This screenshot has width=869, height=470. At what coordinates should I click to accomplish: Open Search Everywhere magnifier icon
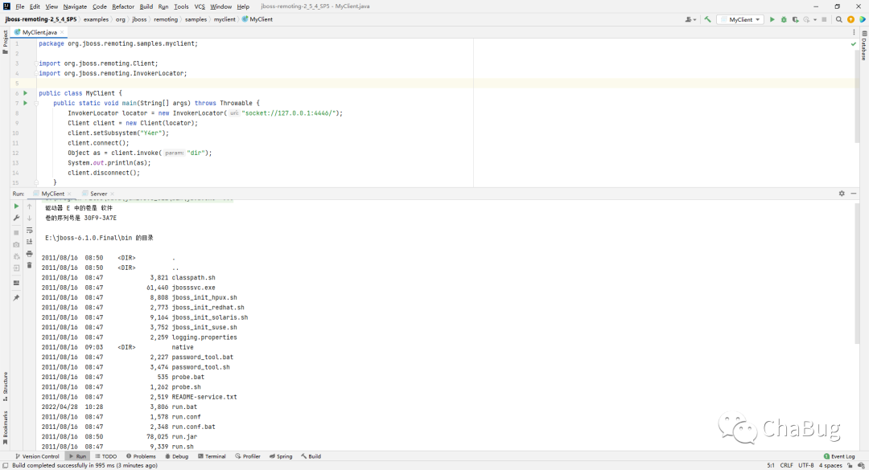click(x=839, y=19)
